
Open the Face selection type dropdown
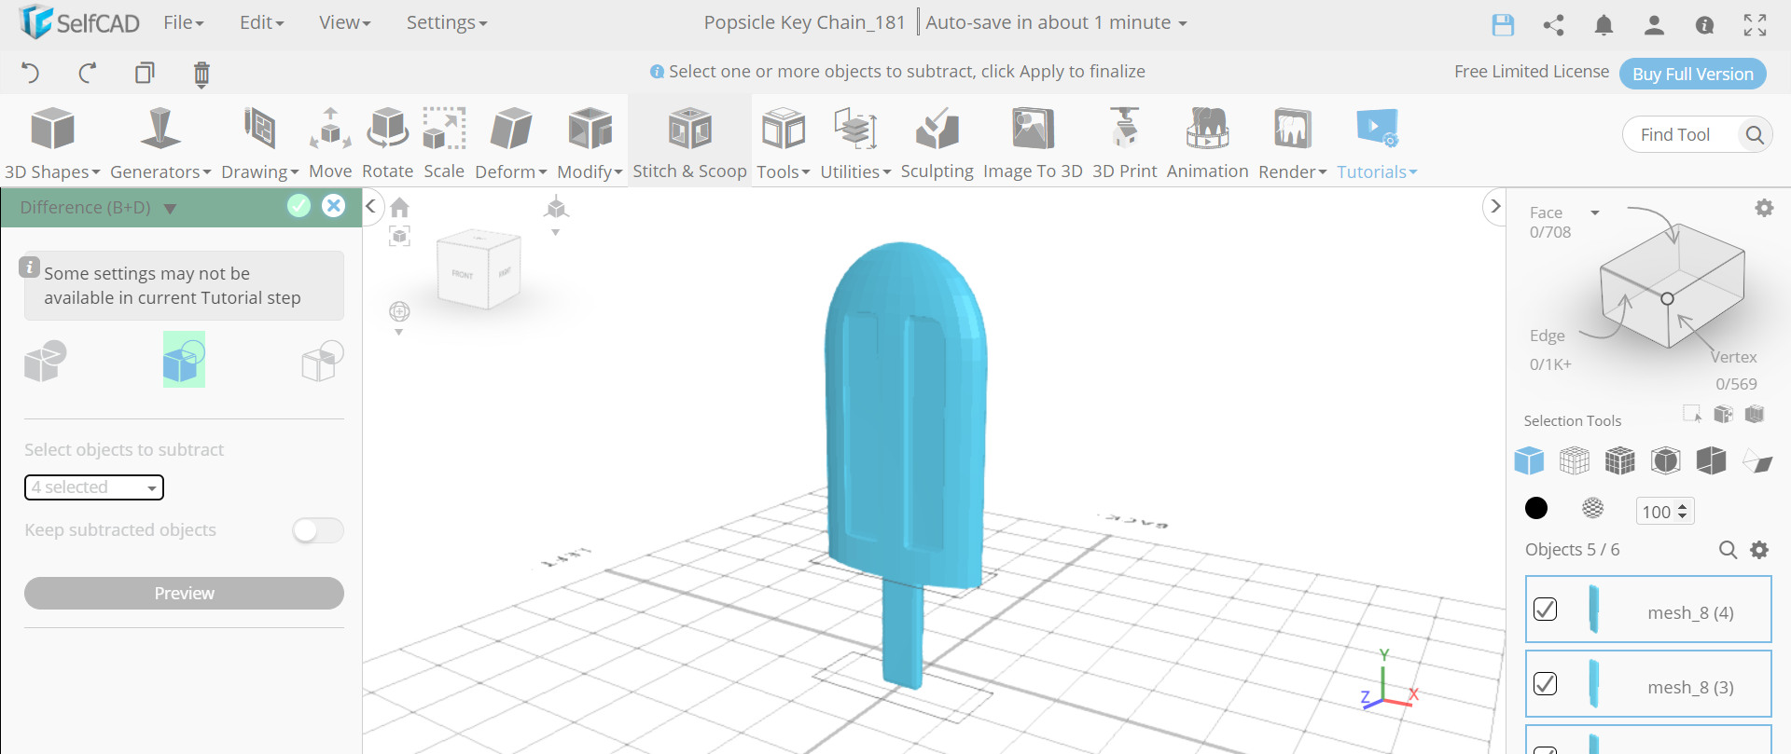1595,212
